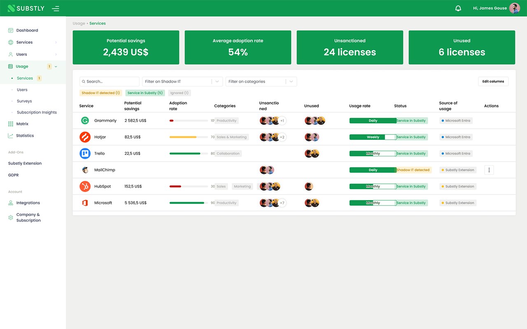The width and height of the screenshot is (527, 329).
Task: Click the Average adoption rate card
Action: pos(238,47)
